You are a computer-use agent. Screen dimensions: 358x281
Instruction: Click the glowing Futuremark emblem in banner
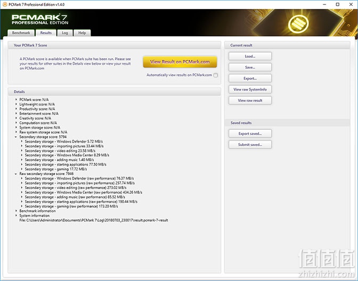[298, 23]
